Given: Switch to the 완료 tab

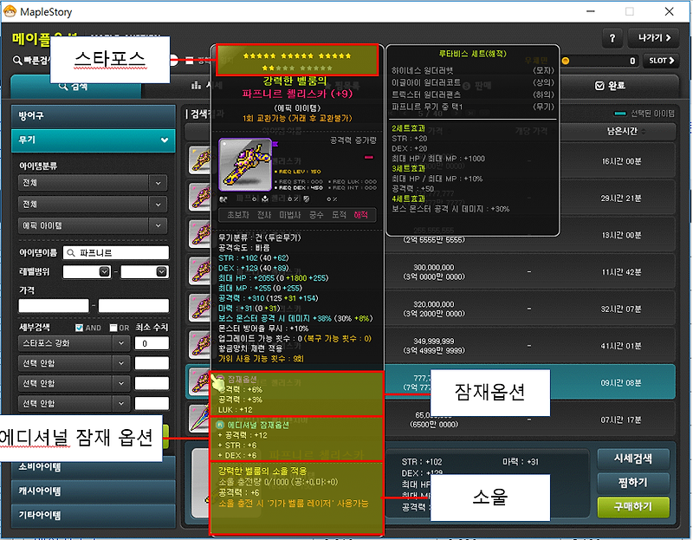Looking at the screenshot, I should (610, 86).
